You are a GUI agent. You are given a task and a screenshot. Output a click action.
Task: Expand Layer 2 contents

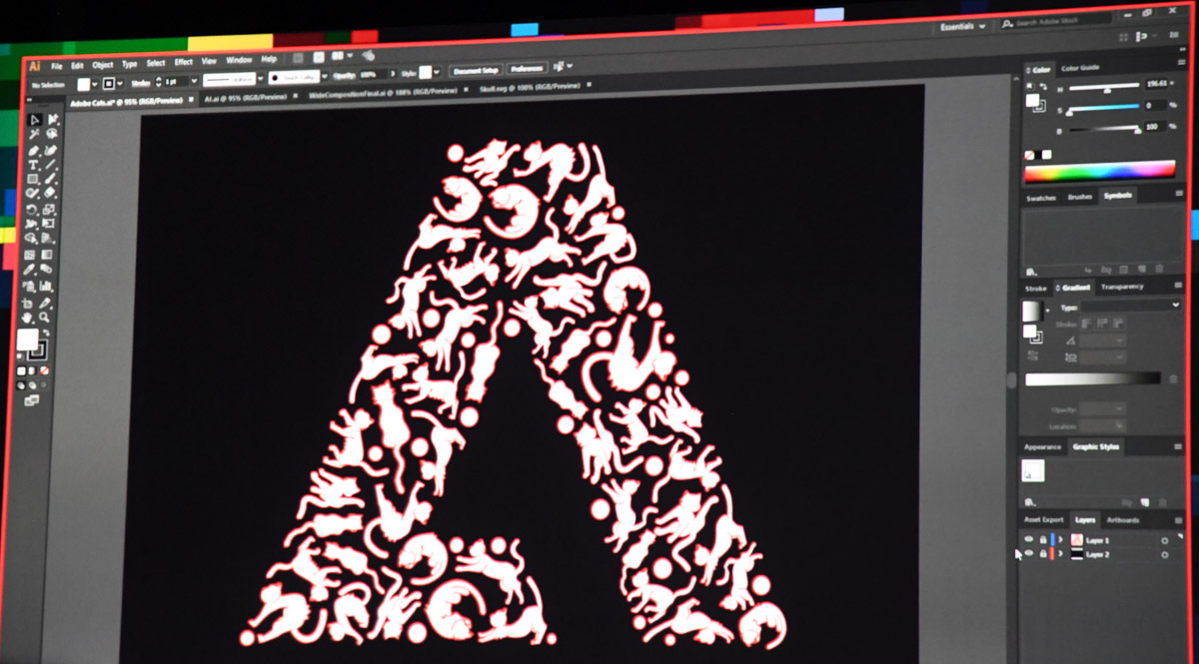pos(1061,554)
